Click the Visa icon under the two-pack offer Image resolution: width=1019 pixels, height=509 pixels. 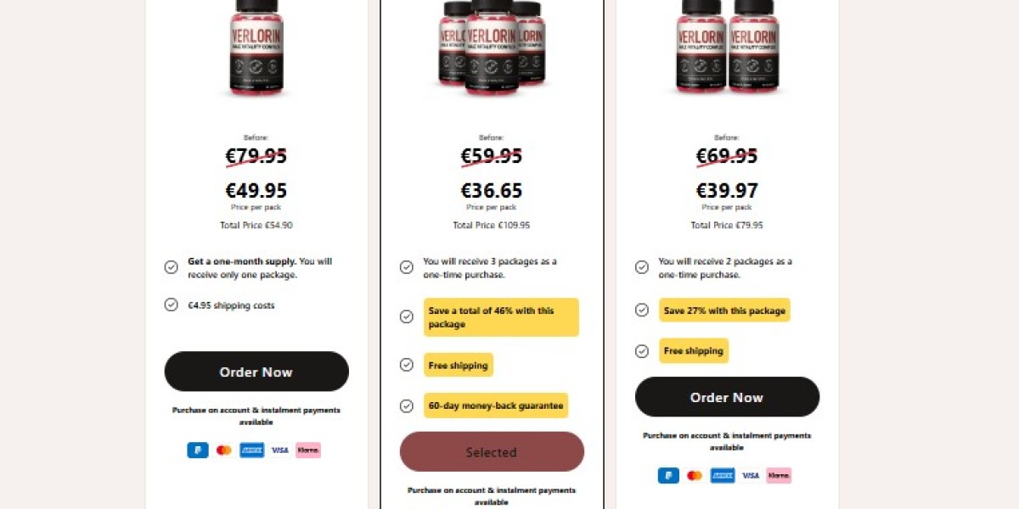(751, 476)
